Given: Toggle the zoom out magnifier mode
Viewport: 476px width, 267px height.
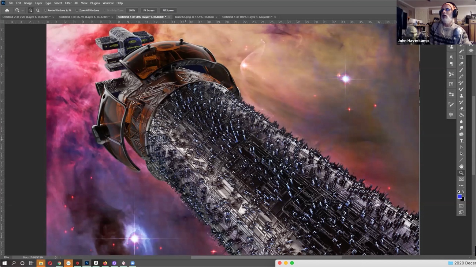Looking at the screenshot, I should pyautogui.click(x=37, y=10).
